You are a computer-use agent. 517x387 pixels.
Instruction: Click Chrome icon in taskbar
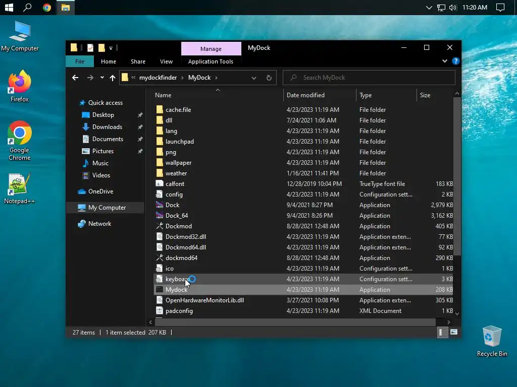(x=47, y=7)
